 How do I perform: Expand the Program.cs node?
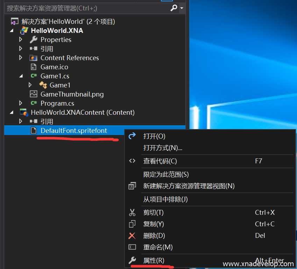[x=21, y=103]
